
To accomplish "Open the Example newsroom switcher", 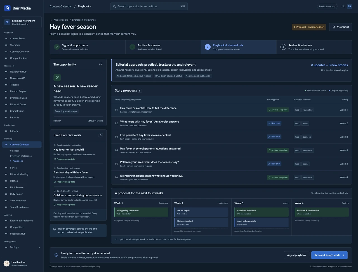I will [22, 22].
